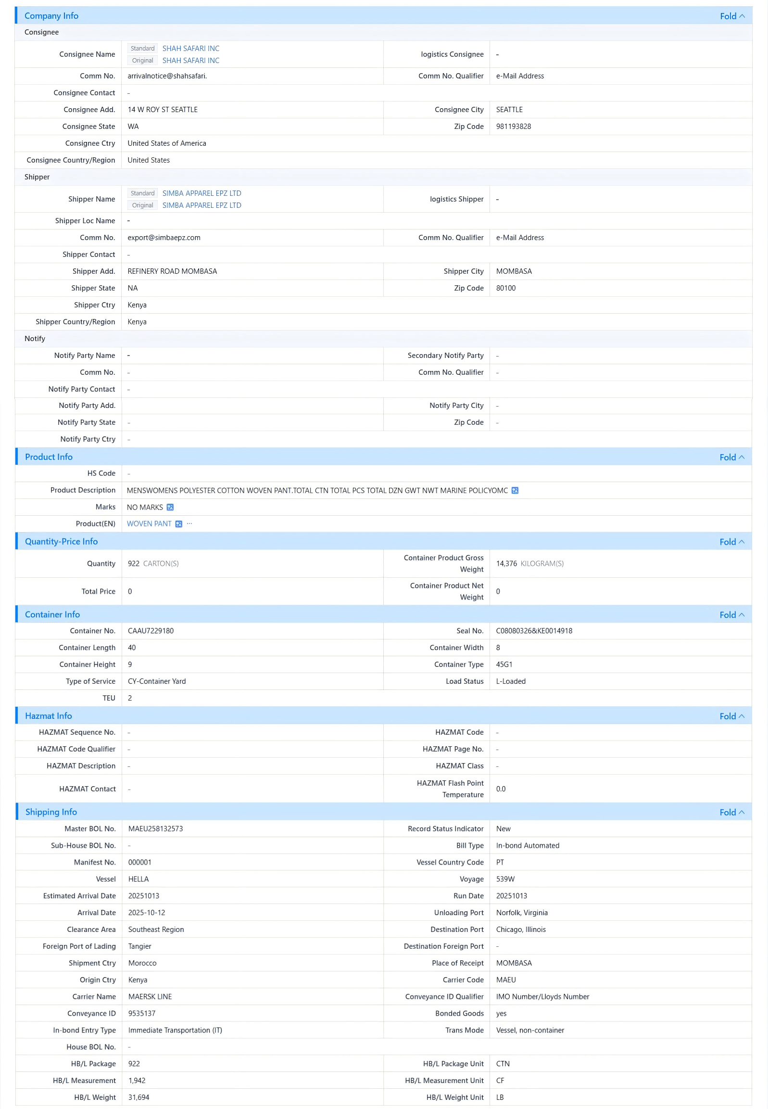Screen dimensions: 768x1109
Task: Collapse the Container Info section
Action: [x=732, y=615]
